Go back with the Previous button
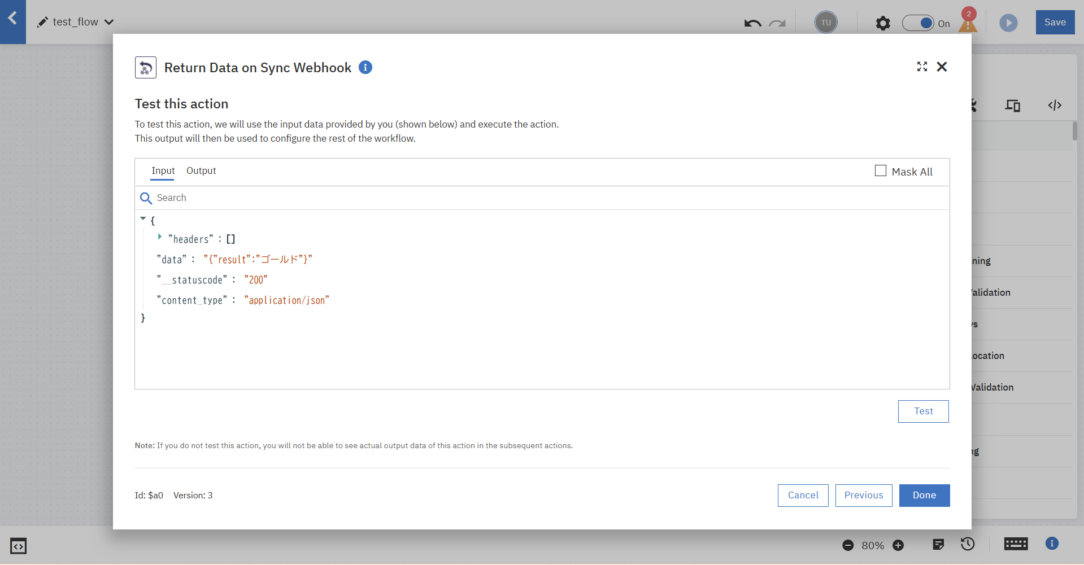 pos(864,496)
